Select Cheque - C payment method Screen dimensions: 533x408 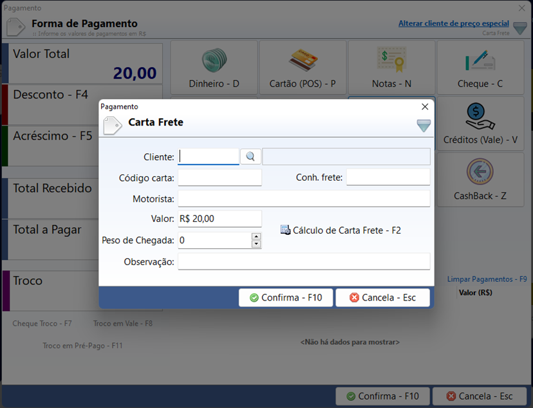(x=480, y=68)
